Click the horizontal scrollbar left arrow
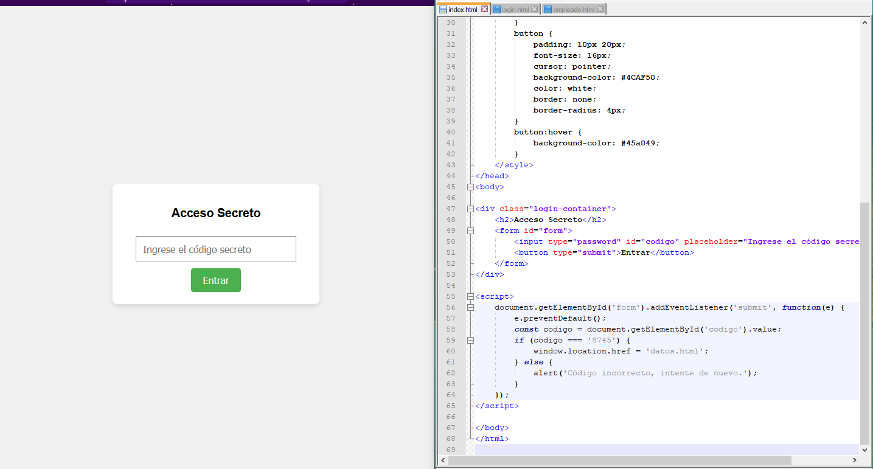The image size is (873, 469). click(x=442, y=460)
